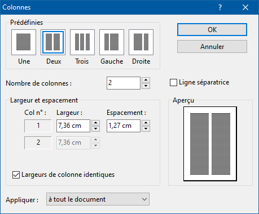Uncheck Largeurs de colonne identiques
The height and width of the screenshot is (214, 259).
pyautogui.click(x=16, y=175)
